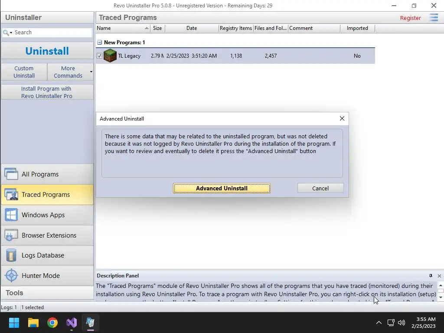The width and height of the screenshot is (444, 333).
Task: Click the large Uninstall button
Action: 47,51
